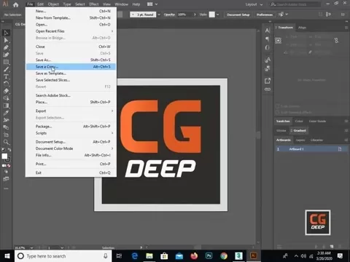
Task: Click the vertical canvas scrollbar thumb
Action: point(258,135)
